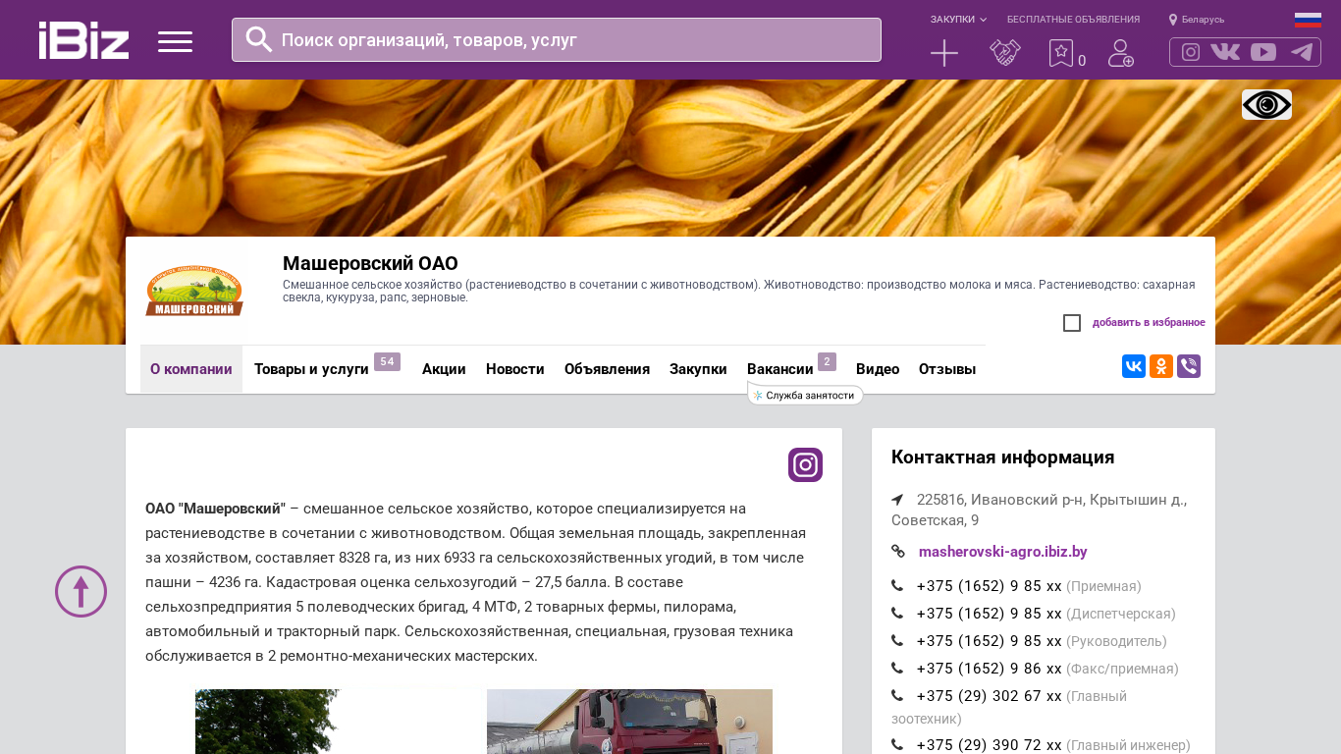Screen dimensions: 1341x754
Task: Click the plus icon to add an organization
Action: 944,53
